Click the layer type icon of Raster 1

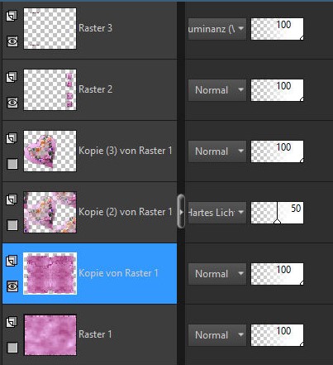pos(12,322)
